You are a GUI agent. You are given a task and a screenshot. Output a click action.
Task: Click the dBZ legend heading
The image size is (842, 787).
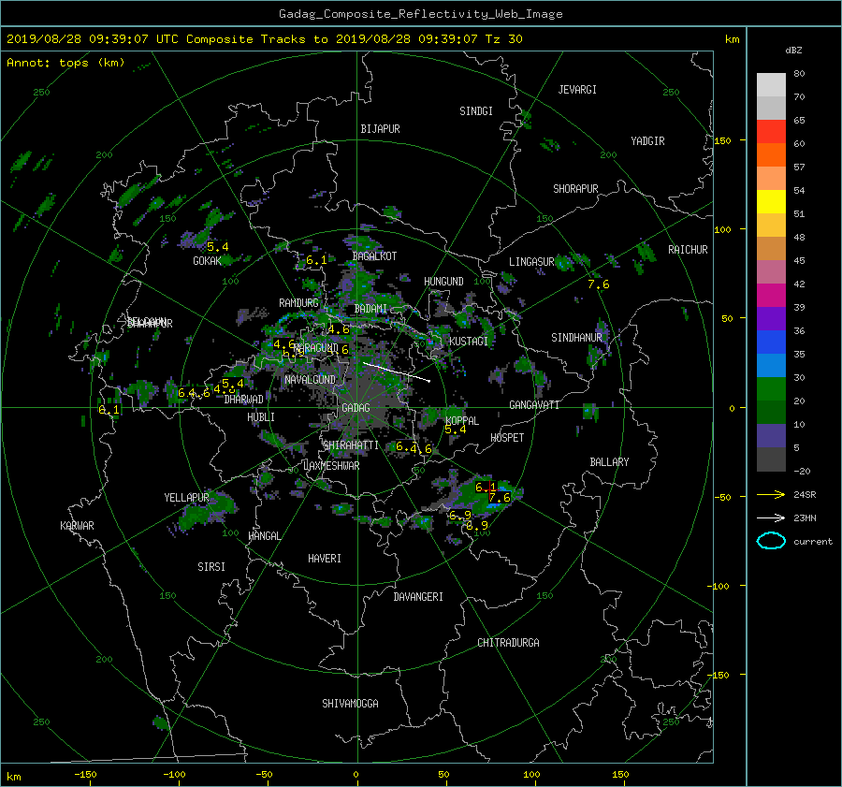[x=793, y=51]
